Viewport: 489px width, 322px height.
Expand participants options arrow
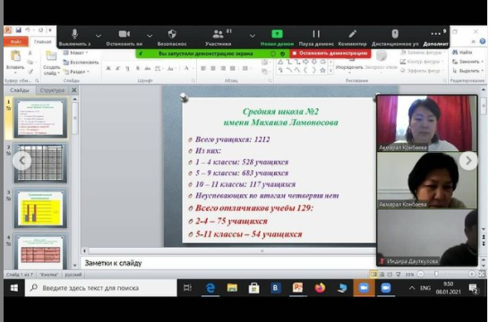(253, 36)
